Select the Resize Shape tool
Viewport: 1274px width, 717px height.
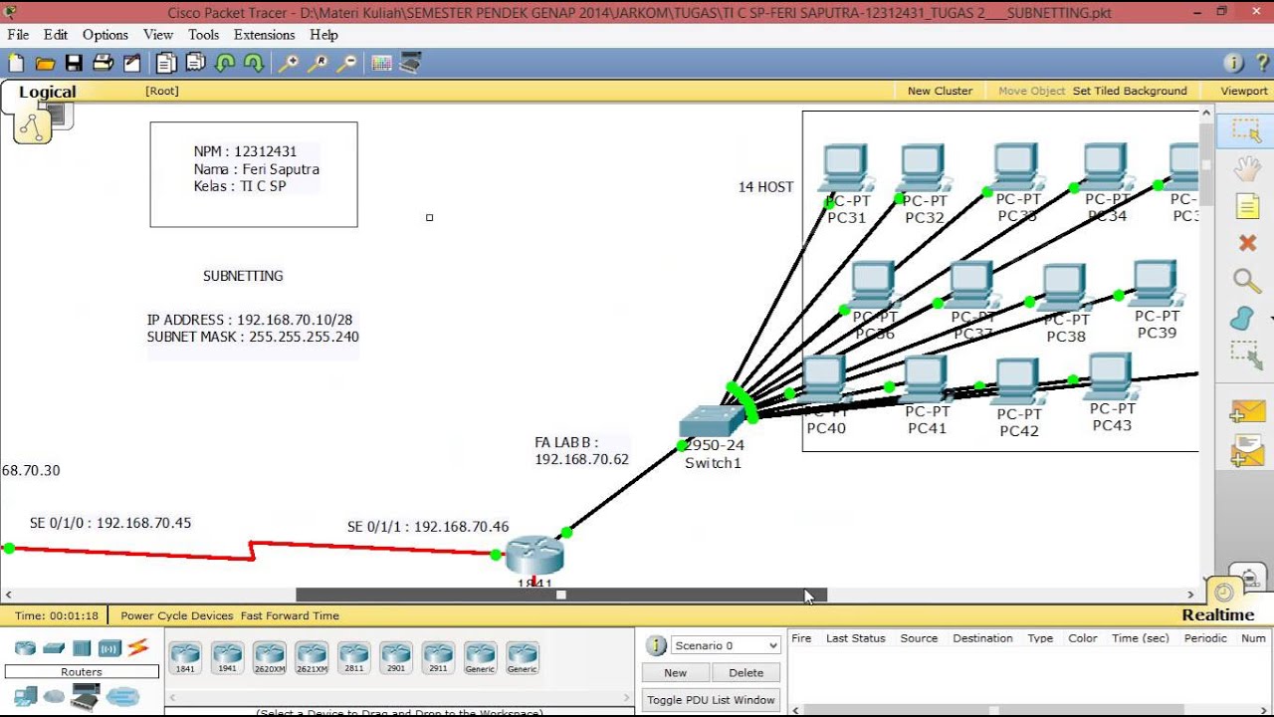coord(1246,356)
